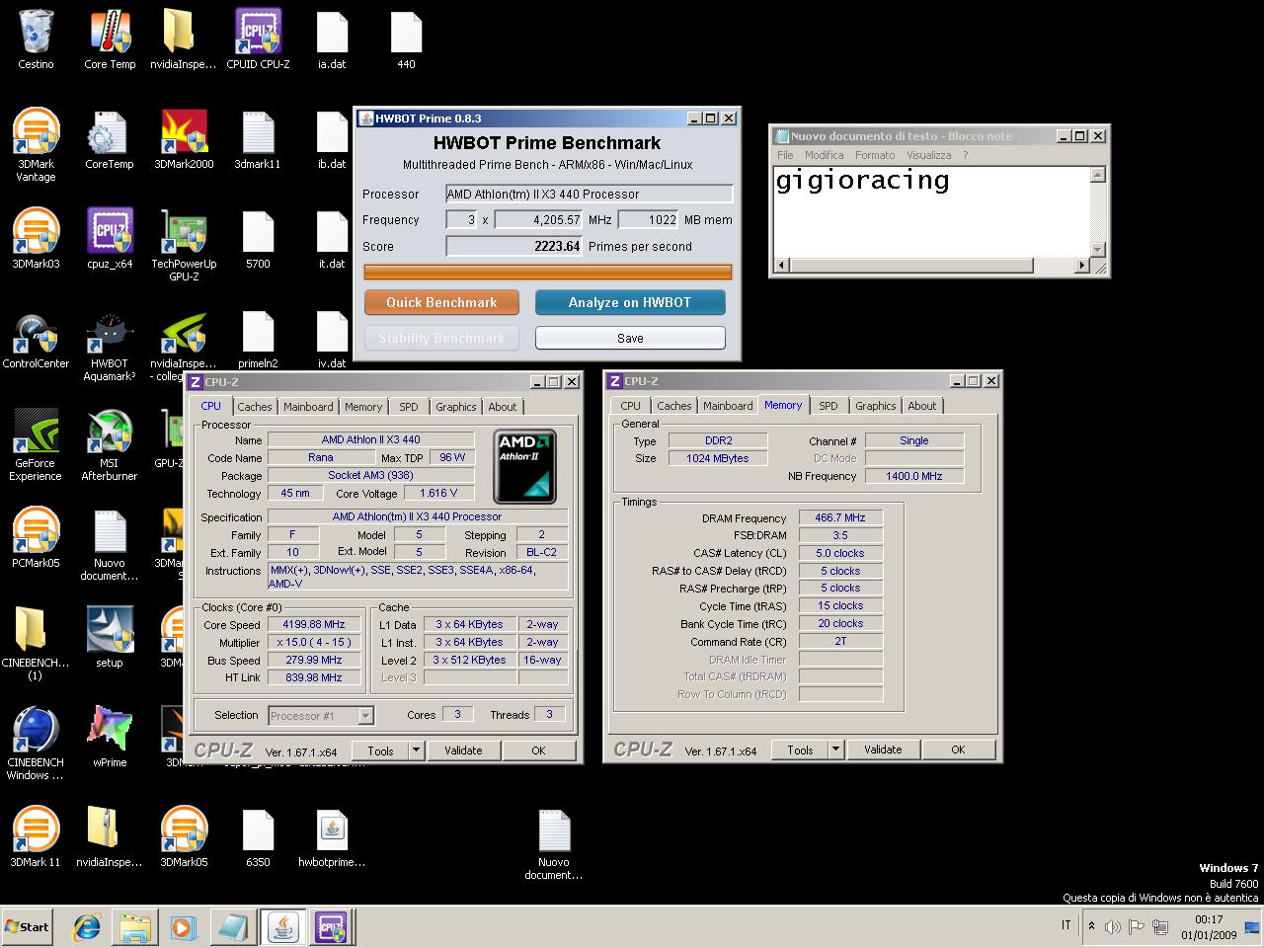Save the HWBOT Prime result
The height and width of the screenshot is (948, 1264).
click(630, 338)
